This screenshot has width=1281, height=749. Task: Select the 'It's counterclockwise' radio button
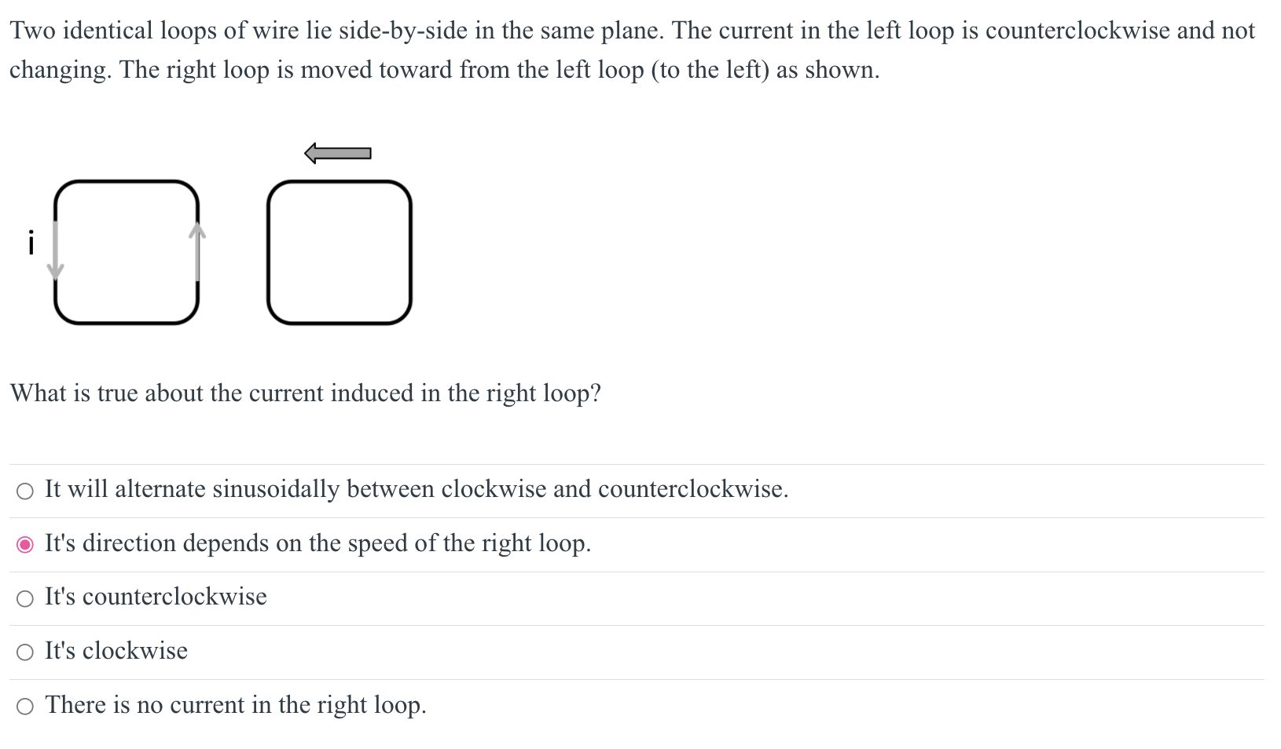[26, 598]
